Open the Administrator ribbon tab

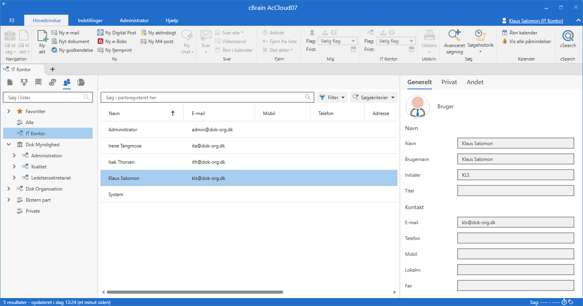[x=134, y=21]
